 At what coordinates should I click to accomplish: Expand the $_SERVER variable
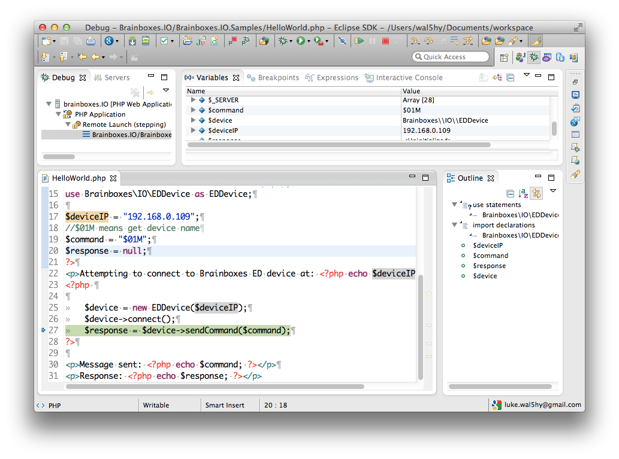tap(194, 100)
